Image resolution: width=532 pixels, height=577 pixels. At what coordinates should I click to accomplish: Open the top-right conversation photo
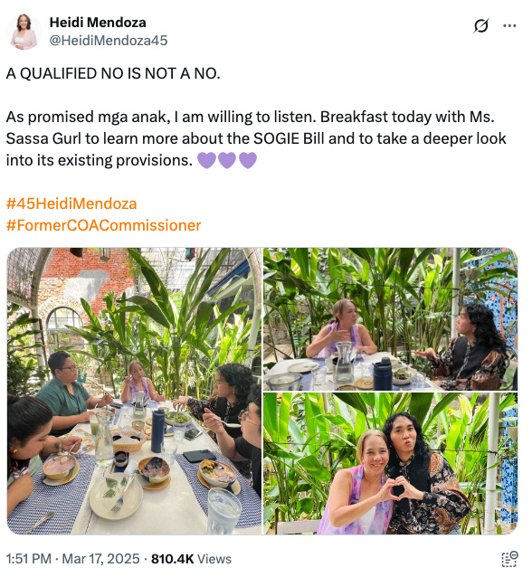391,319
